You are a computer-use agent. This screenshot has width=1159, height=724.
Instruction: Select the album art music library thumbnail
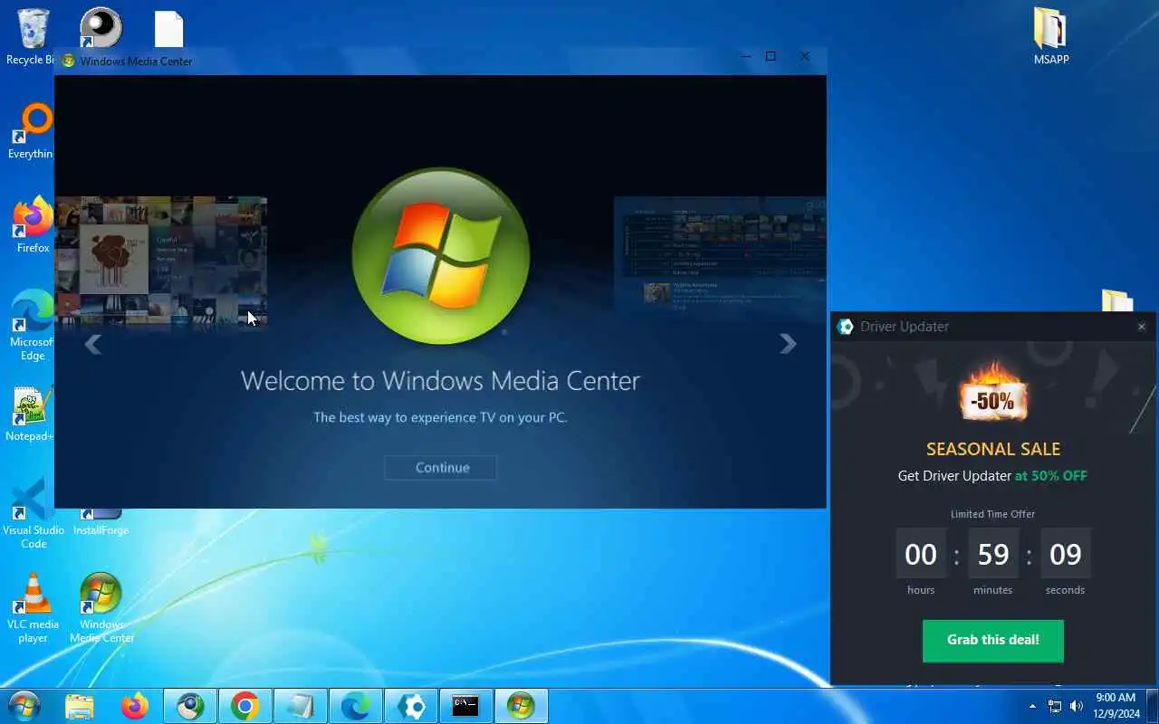161,261
